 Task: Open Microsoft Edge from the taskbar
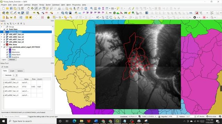click(x=74, y=121)
